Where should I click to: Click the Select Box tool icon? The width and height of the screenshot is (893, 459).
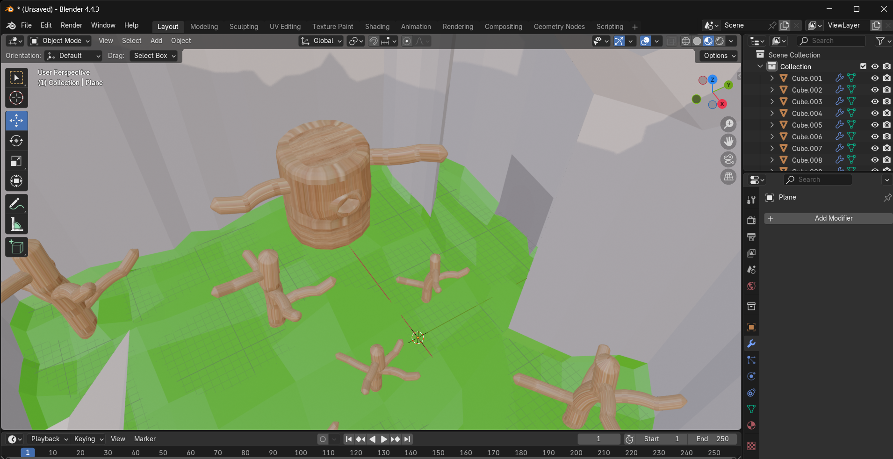pos(16,78)
